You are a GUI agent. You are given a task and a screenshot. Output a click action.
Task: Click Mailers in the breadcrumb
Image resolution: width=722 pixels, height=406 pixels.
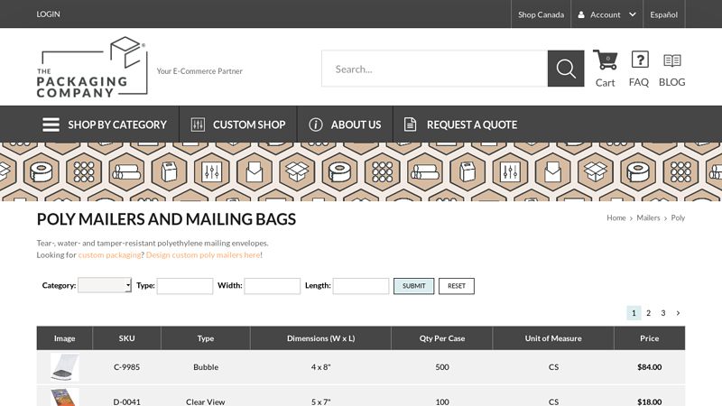648,217
